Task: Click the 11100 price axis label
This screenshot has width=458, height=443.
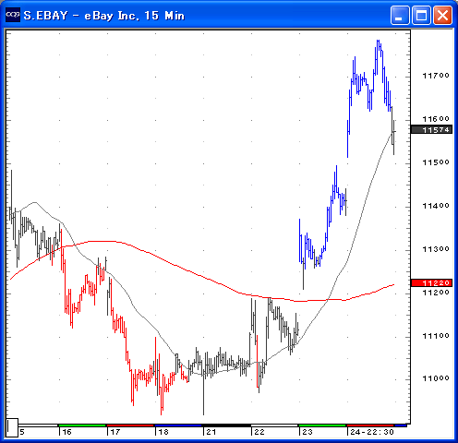Action: (436, 336)
